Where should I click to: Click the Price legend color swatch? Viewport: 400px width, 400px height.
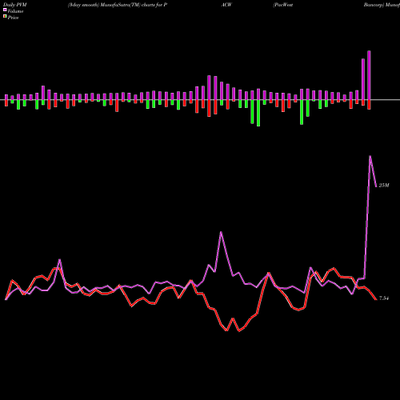pos(5,17)
